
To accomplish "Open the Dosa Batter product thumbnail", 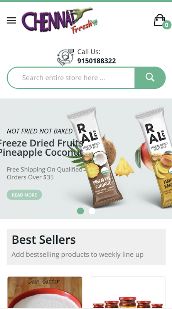I will pyautogui.click(x=45, y=292).
